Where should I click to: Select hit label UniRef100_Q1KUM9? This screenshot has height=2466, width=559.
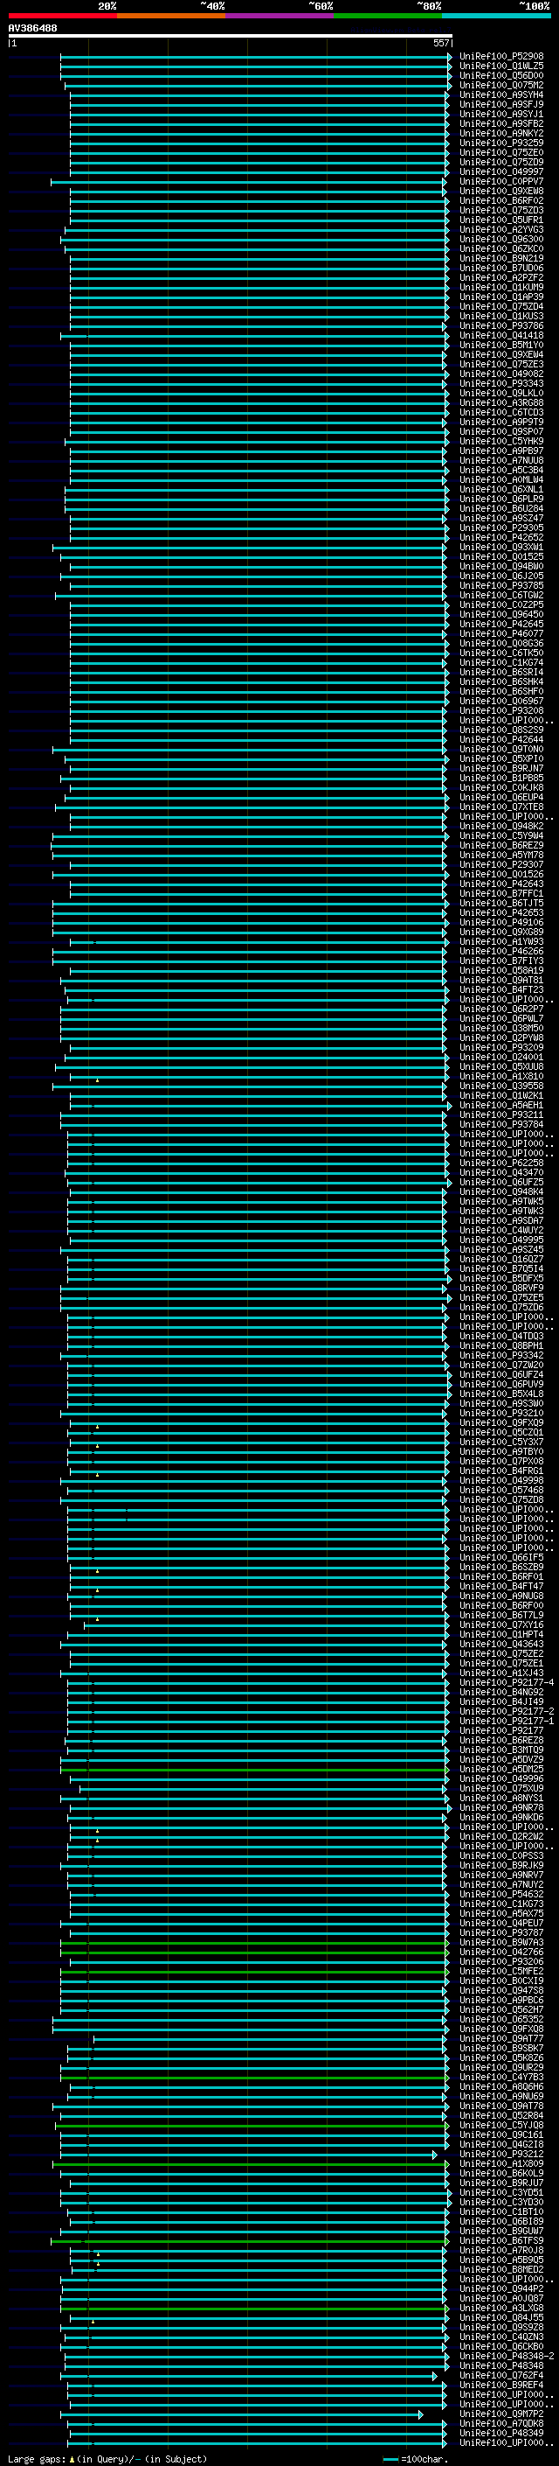tap(500, 287)
